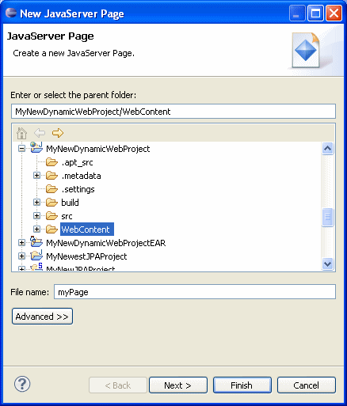Click the src folder icon
Image resolution: width=347 pixels, height=406 pixels.
(51, 216)
